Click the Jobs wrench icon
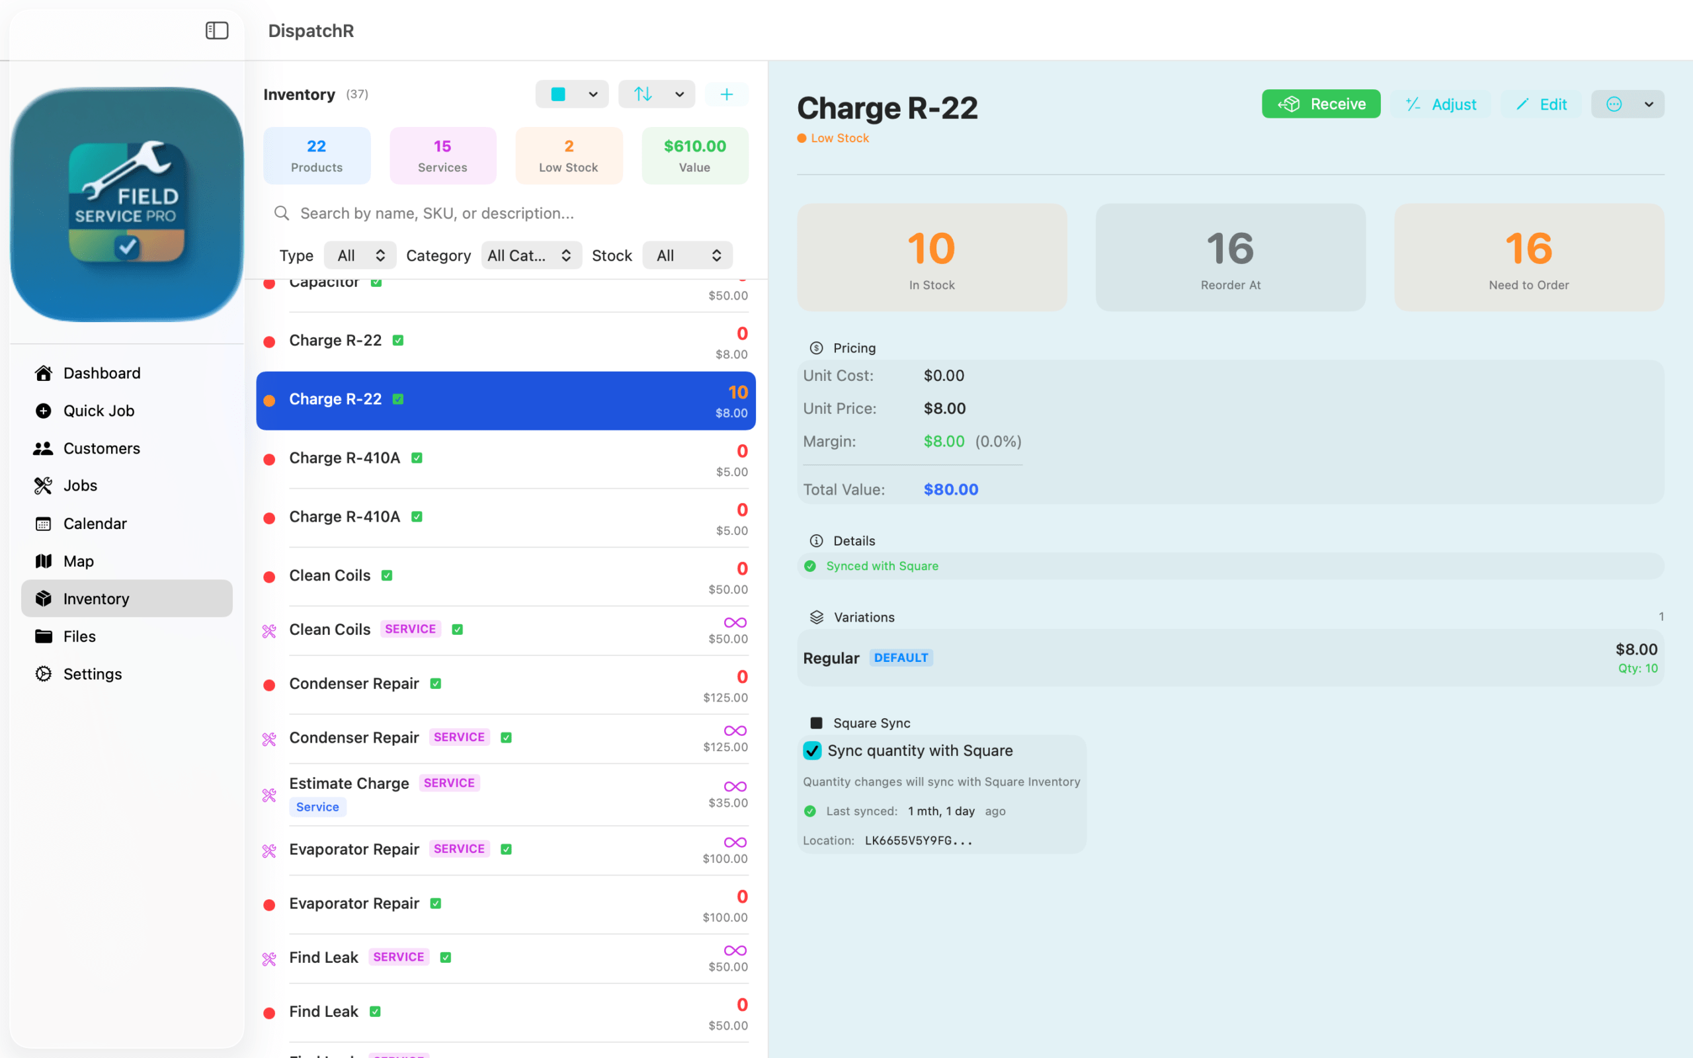The width and height of the screenshot is (1693, 1058). [44, 485]
